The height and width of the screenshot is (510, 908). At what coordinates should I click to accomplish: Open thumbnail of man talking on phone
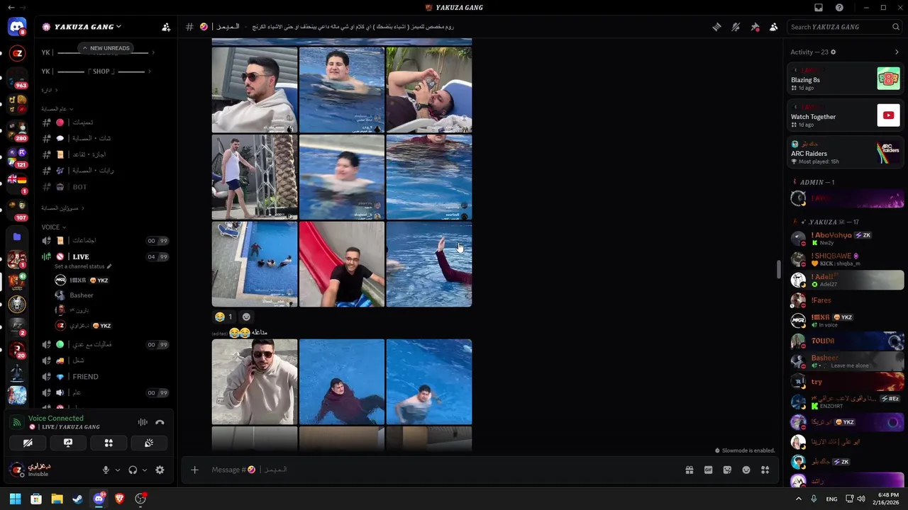(x=255, y=382)
